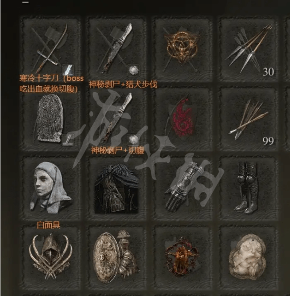Select the White Mask helmet slot
Image resolution: width=291 pixels, height=296 pixels.
pos(50,189)
